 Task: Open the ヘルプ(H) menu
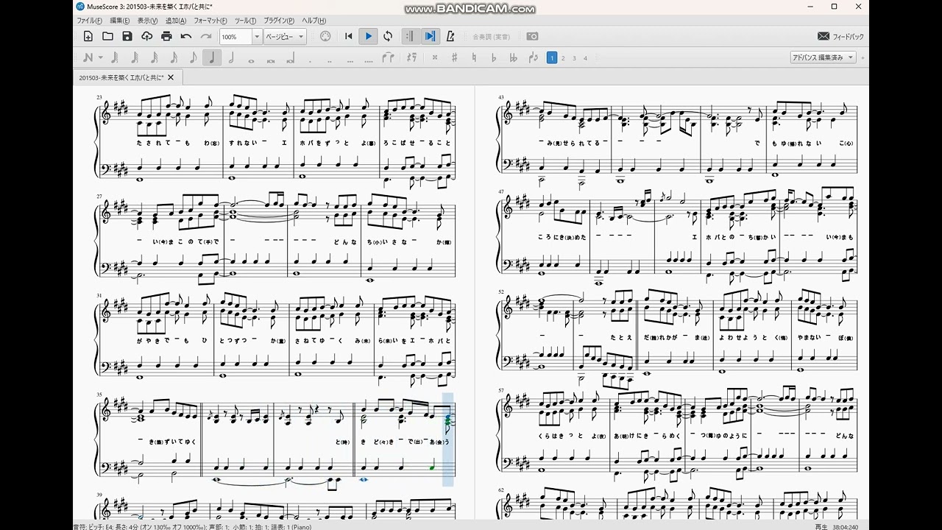click(314, 21)
